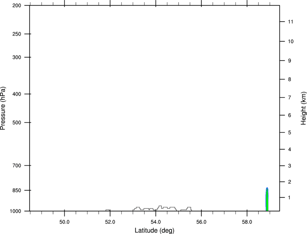Click the 58.0 latitude label
Viewport: 307px width, 234px height.
(x=247, y=222)
